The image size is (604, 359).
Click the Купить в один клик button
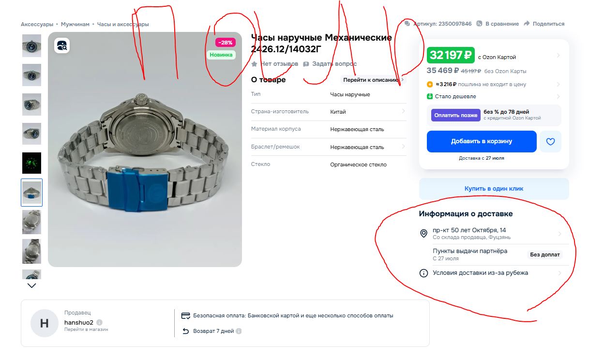pos(494,189)
